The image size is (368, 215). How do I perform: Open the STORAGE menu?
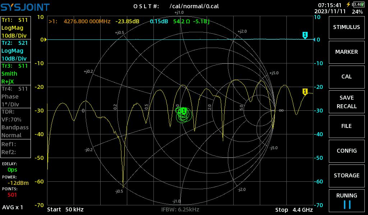click(x=346, y=176)
